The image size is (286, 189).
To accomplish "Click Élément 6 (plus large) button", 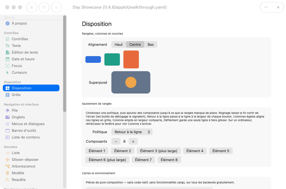I will click(x=107, y=160).
